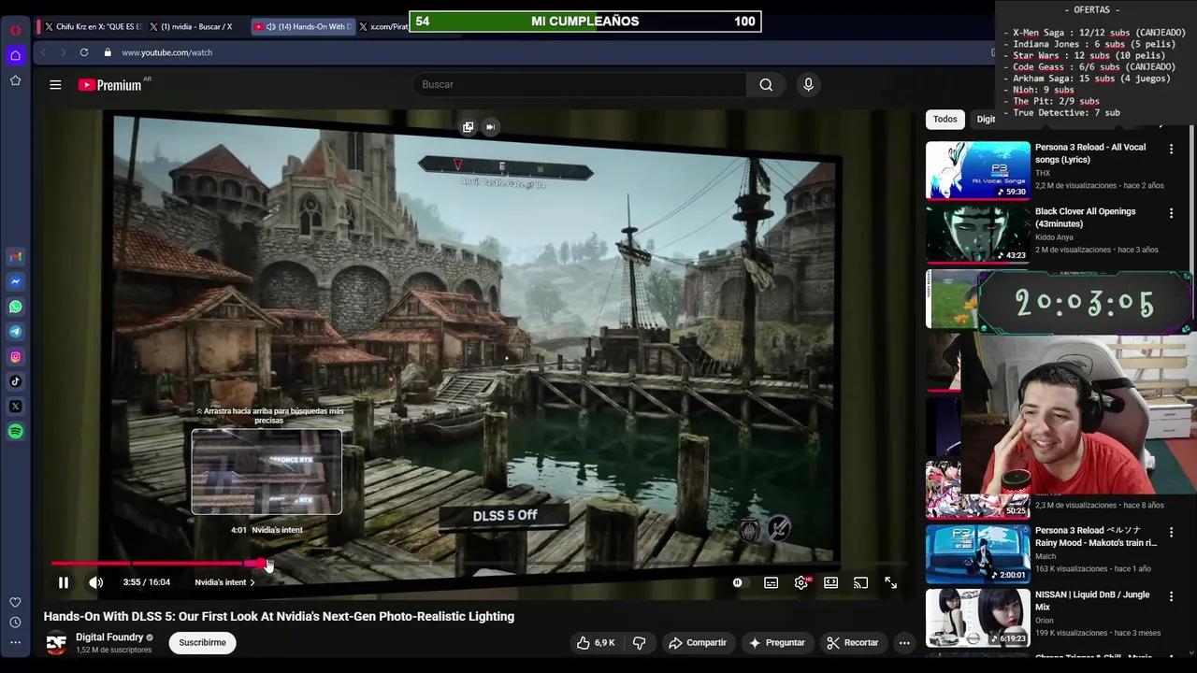
Task: Switch to nvidia - Buscar / X tab
Action: [x=195, y=26]
